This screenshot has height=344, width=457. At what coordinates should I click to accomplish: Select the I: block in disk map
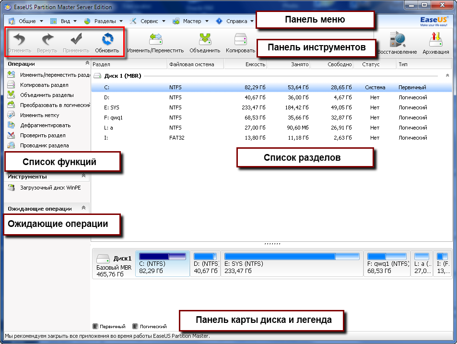(x=442, y=264)
